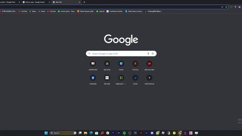Open YouTube bookmark right of Gmail
242x136 pixels.
tap(51, 11)
